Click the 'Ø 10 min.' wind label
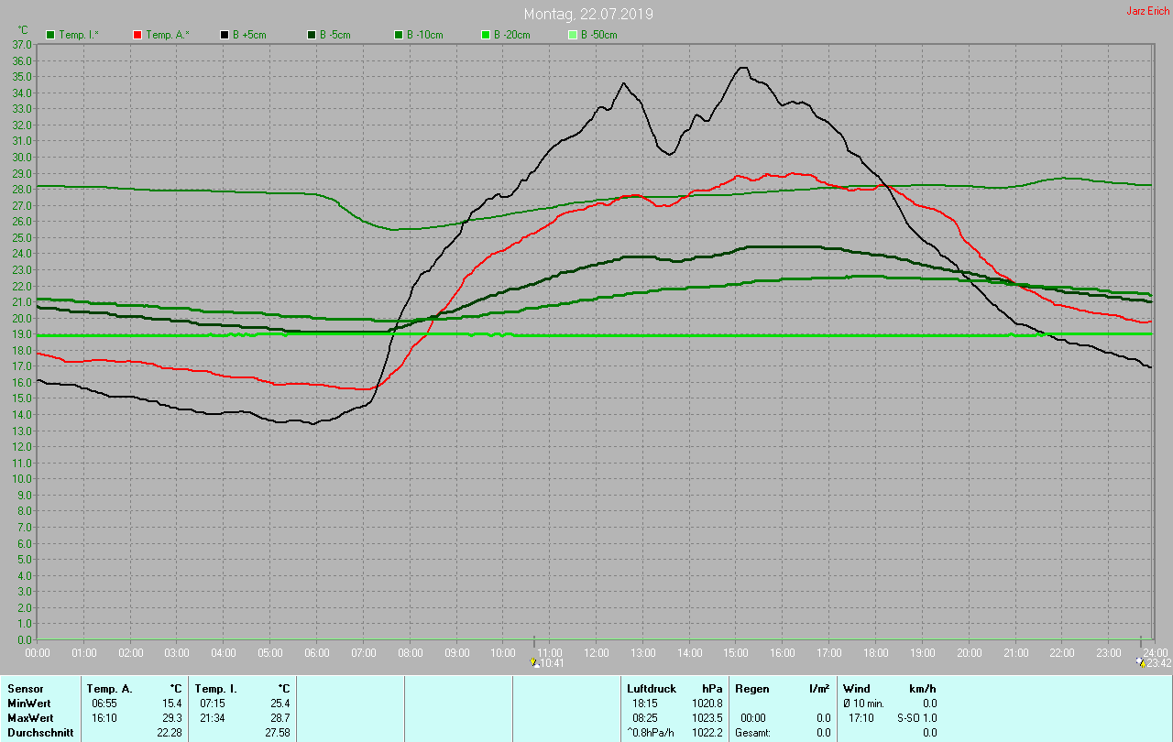This screenshot has height=742, width=1173. point(863,703)
